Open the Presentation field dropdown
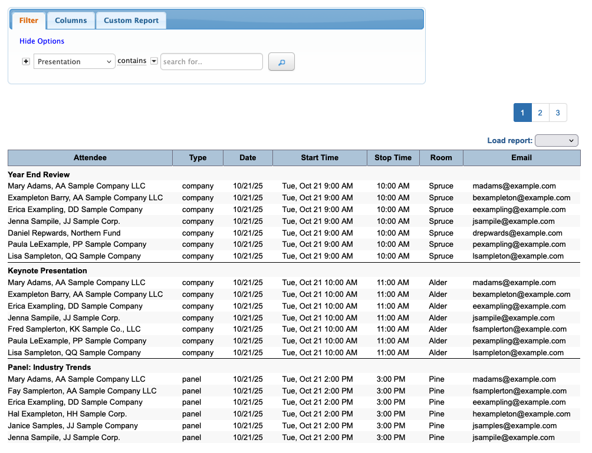592x453 pixels. pos(74,62)
